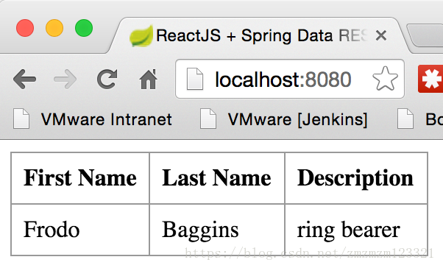Click the forward navigation arrow
Screen dimensions: 443x268
[x=65, y=80]
